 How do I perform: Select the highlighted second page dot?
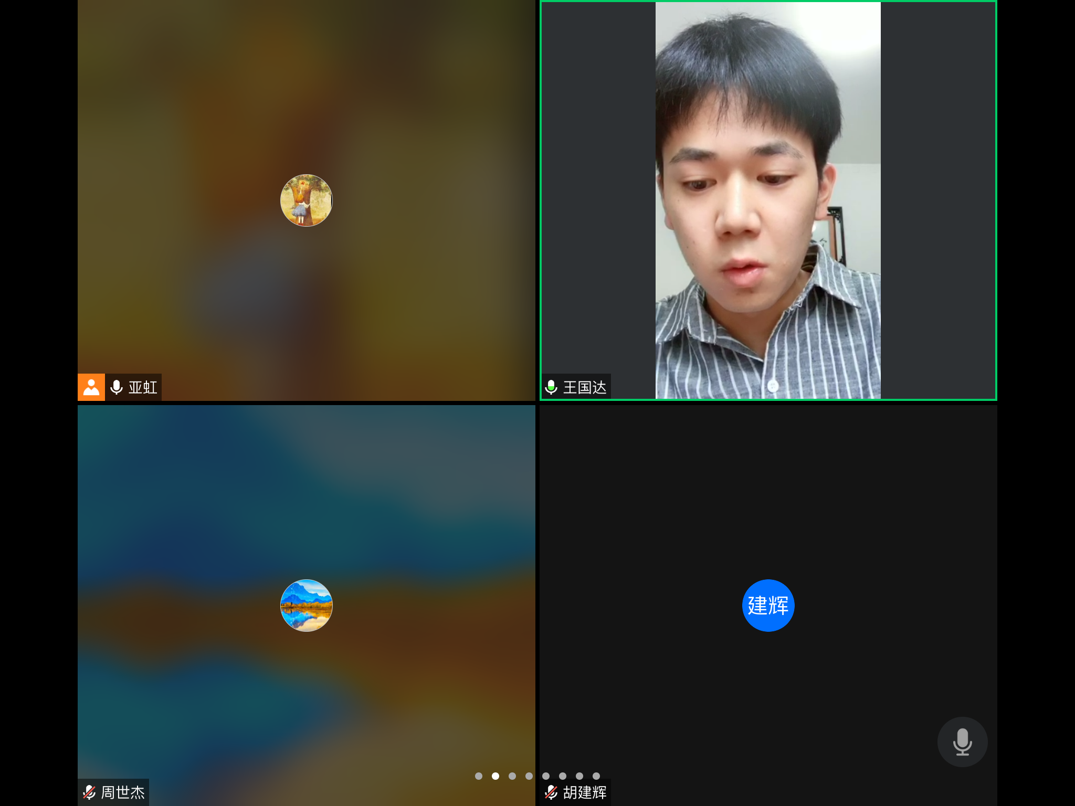496,776
